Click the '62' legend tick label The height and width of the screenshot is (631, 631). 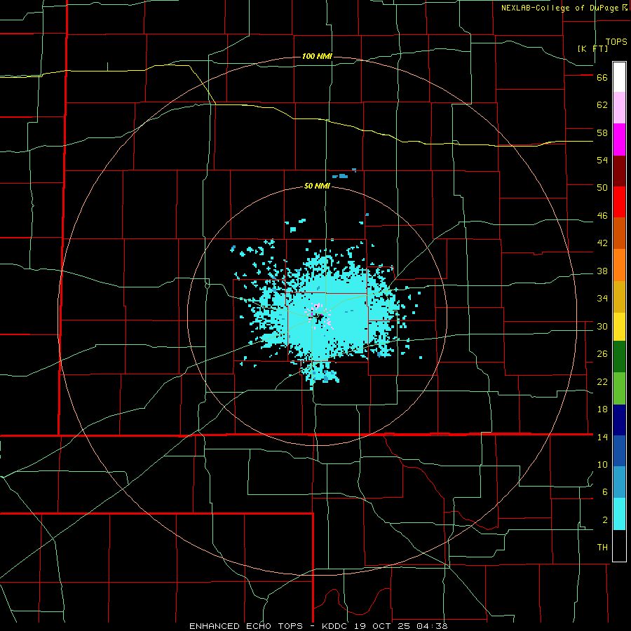(602, 105)
